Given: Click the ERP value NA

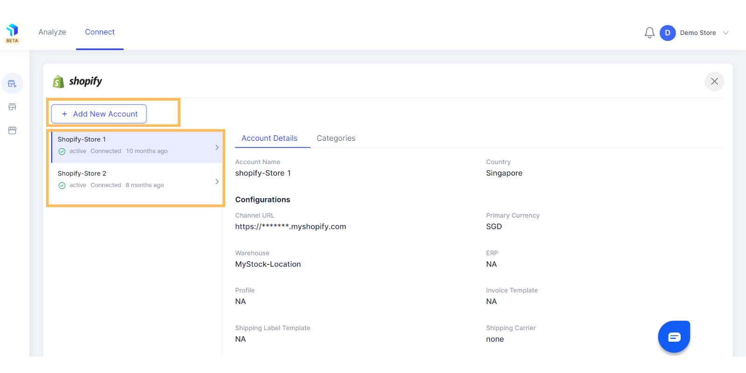Looking at the screenshot, I should tap(491, 264).
